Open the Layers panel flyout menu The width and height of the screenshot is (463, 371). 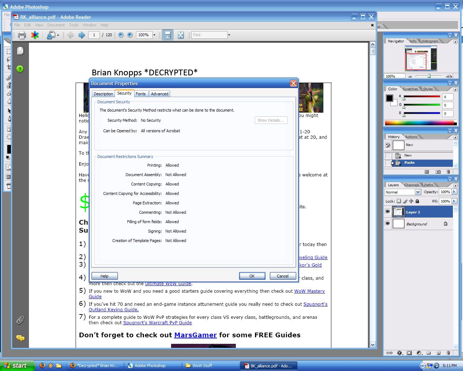[455, 185]
